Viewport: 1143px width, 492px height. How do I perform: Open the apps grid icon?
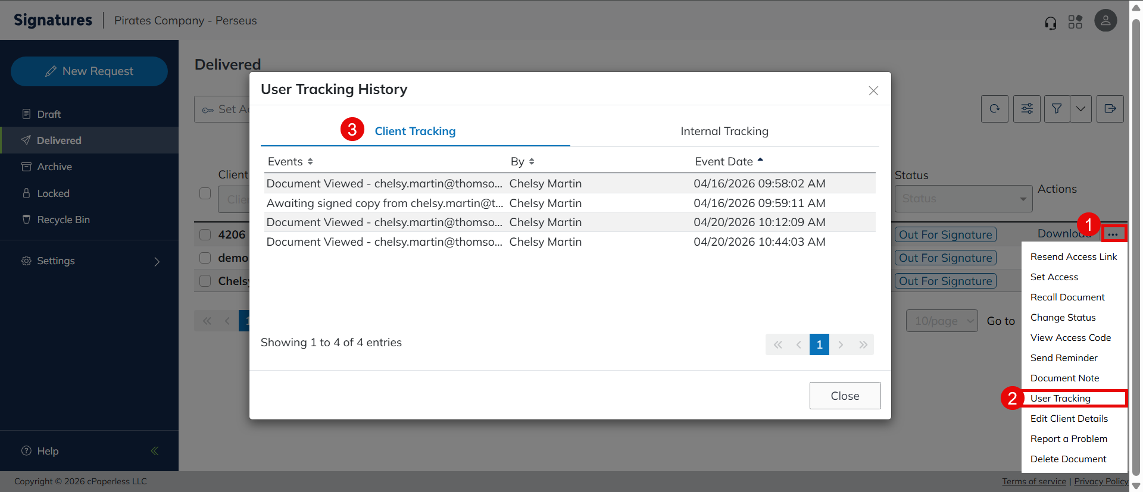(x=1075, y=22)
